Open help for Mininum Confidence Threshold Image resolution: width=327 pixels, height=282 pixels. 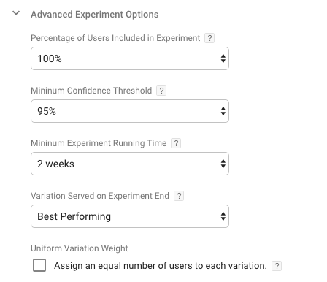pyautogui.click(x=161, y=91)
